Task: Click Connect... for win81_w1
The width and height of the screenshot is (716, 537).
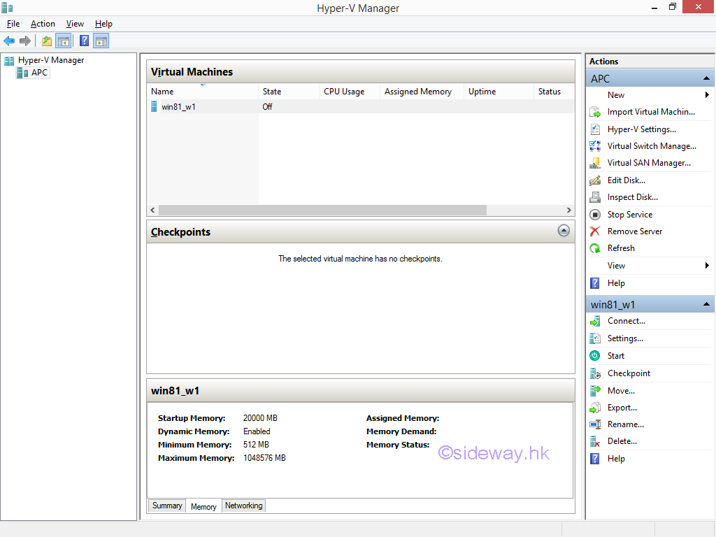Action: coord(626,321)
